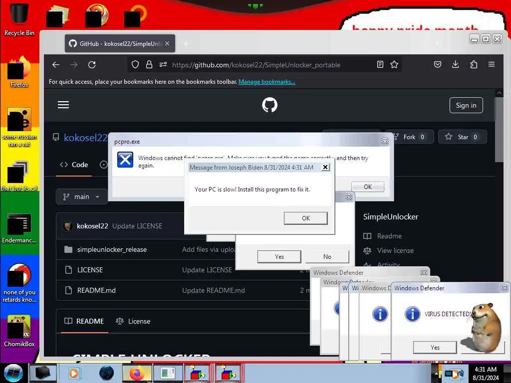The image size is (511, 383).
Task: Click the Recycle Bin desktop icon
Action: pyautogui.click(x=19, y=19)
